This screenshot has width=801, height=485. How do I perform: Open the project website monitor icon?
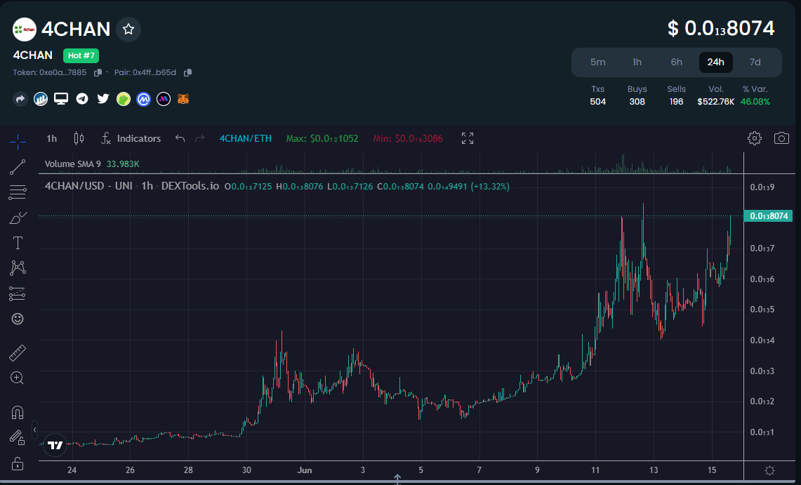click(61, 99)
